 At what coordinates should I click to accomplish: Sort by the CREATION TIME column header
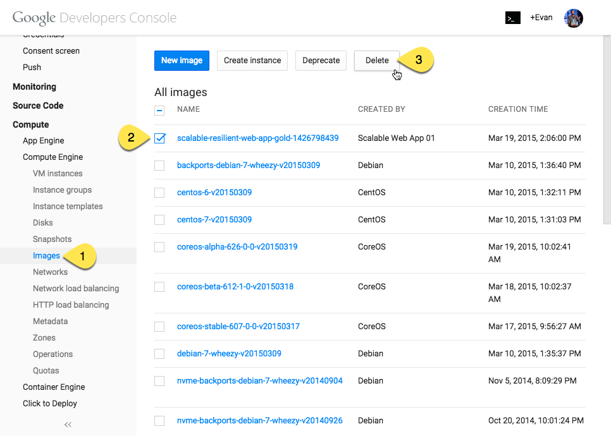518,109
